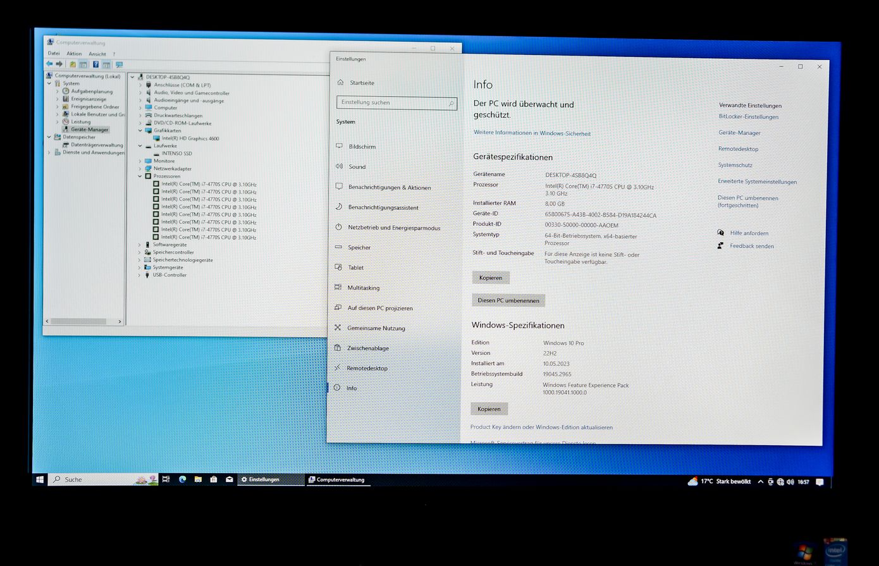This screenshot has width=879, height=566.
Task: Select the Sound speaker icon in Einstellungen
Action: [339, 166]
